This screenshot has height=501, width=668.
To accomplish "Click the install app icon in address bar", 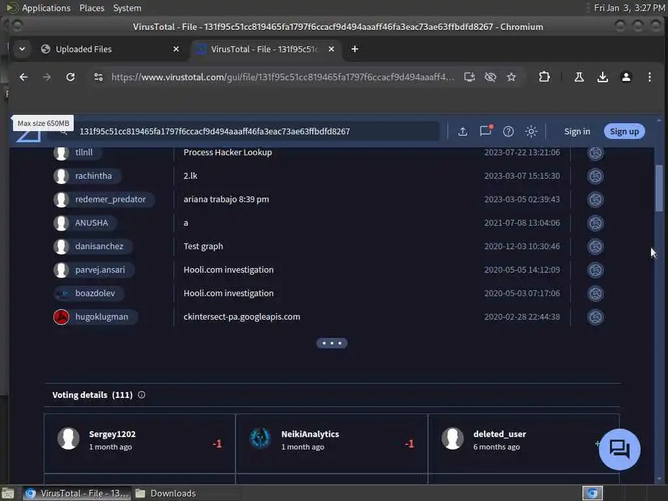I will click(x=470, y=77).
